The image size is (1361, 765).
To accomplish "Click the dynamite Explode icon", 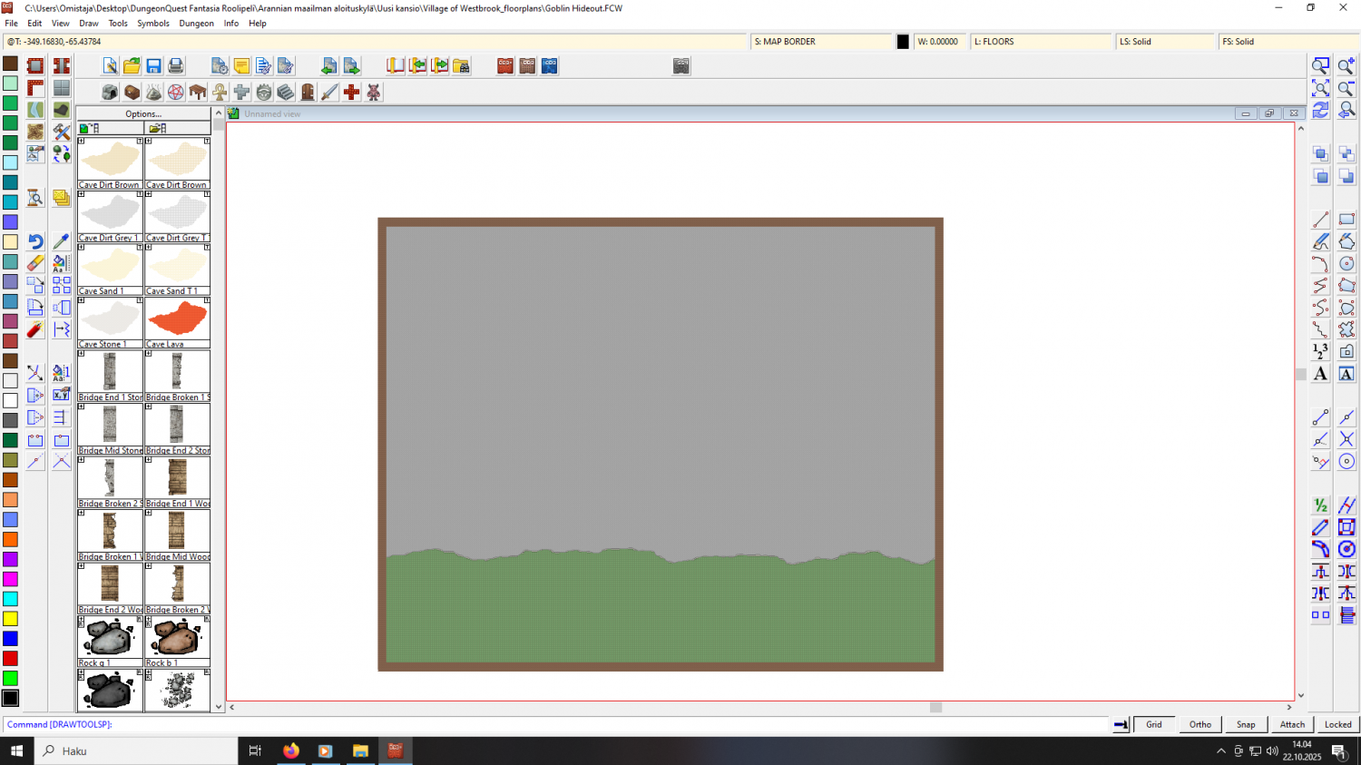I will (x=35, y=329).
